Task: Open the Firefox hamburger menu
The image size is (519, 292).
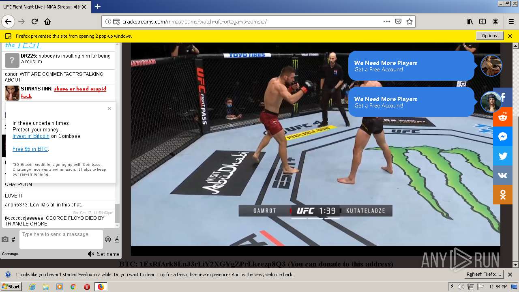Action: 511,21
